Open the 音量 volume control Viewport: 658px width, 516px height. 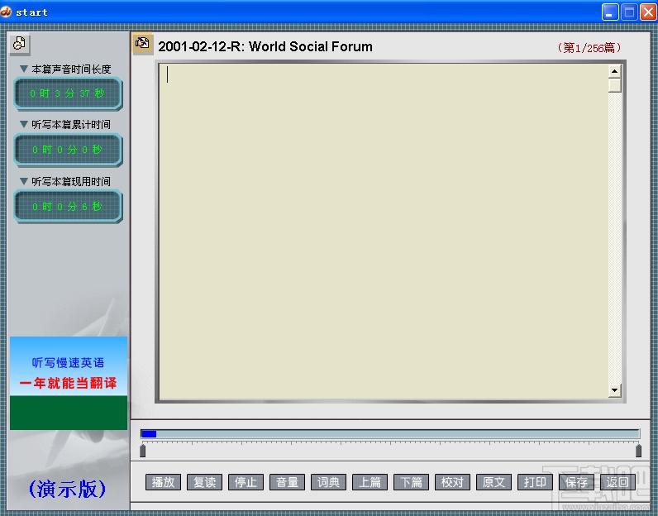(287, 482)
